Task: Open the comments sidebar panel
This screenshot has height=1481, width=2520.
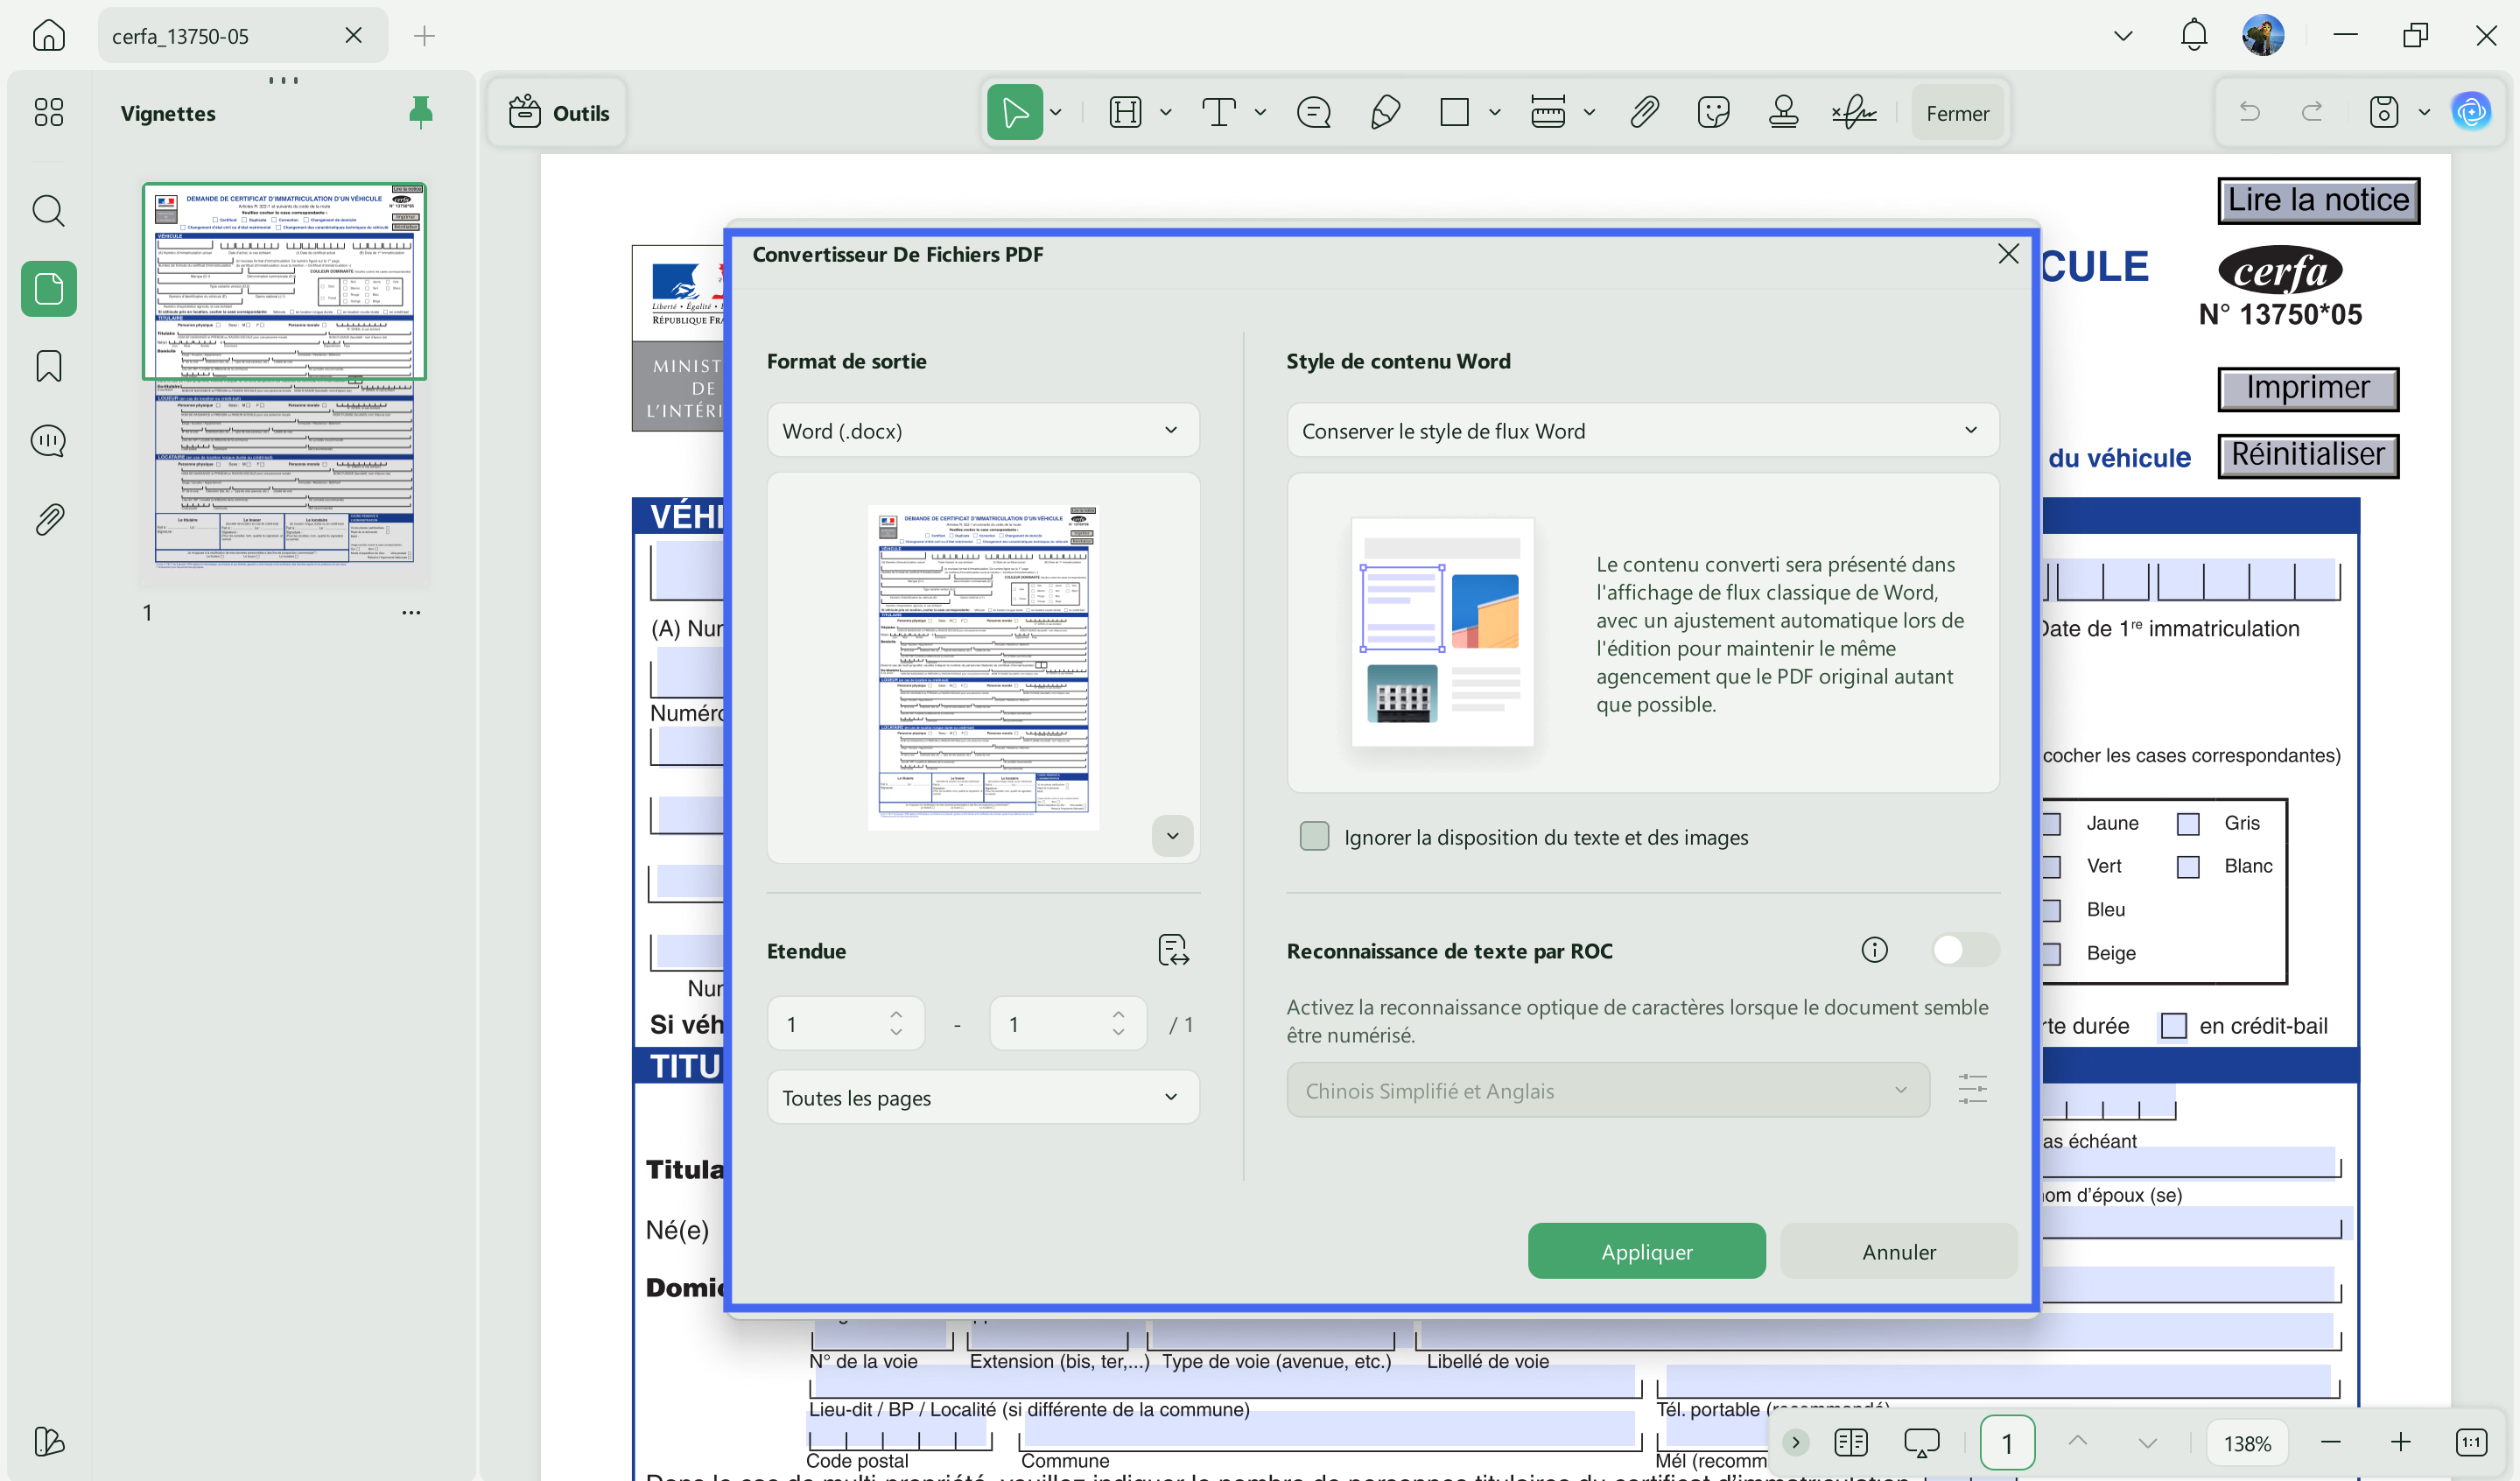Action: pos(48,441)
